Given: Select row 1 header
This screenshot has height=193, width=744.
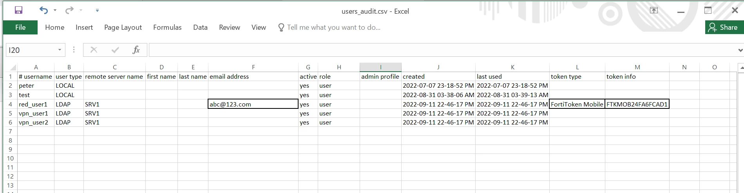Looking at the screenshot, I should (11, 77).
